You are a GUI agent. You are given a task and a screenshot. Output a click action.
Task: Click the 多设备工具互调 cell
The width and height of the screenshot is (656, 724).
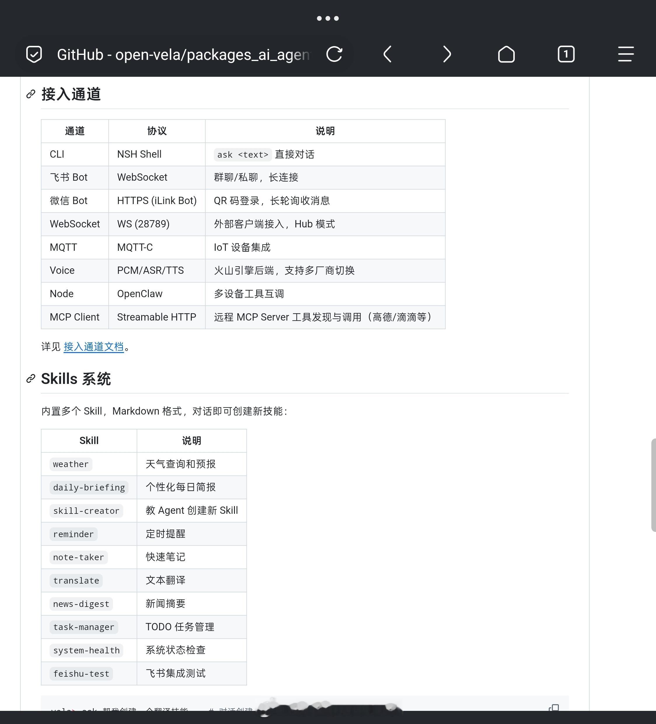tap(325, 294)
